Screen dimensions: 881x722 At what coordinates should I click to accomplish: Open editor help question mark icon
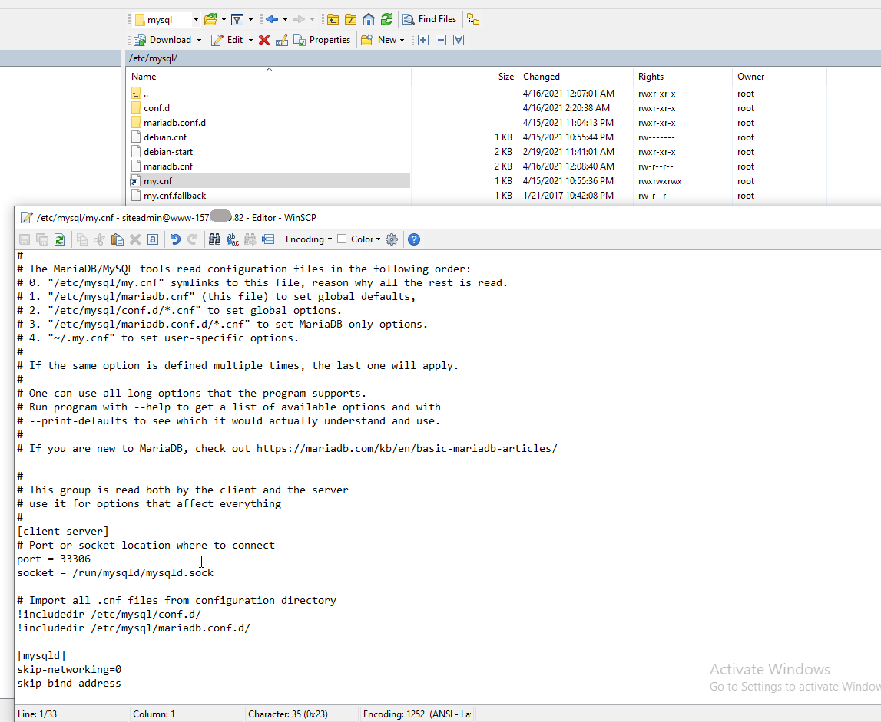pos(414,239)
